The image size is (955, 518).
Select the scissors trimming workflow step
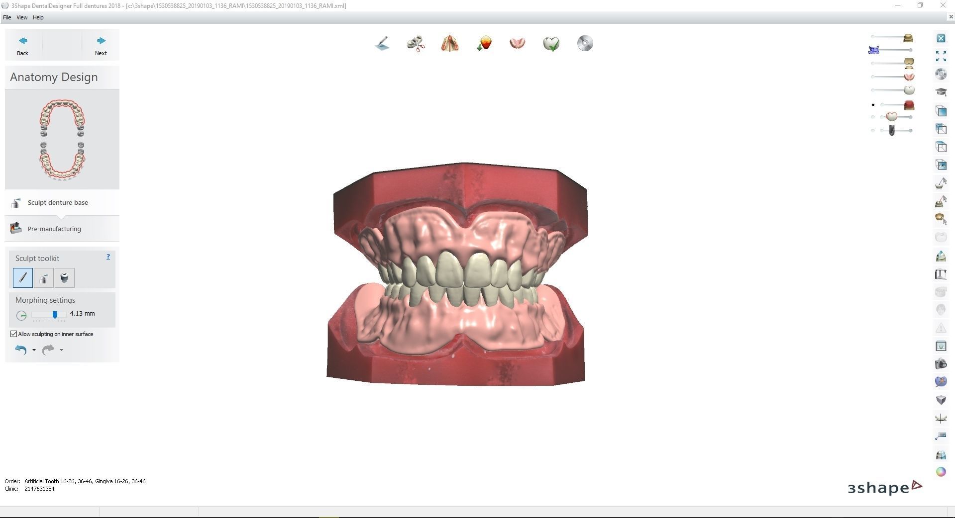click(416, 44)
